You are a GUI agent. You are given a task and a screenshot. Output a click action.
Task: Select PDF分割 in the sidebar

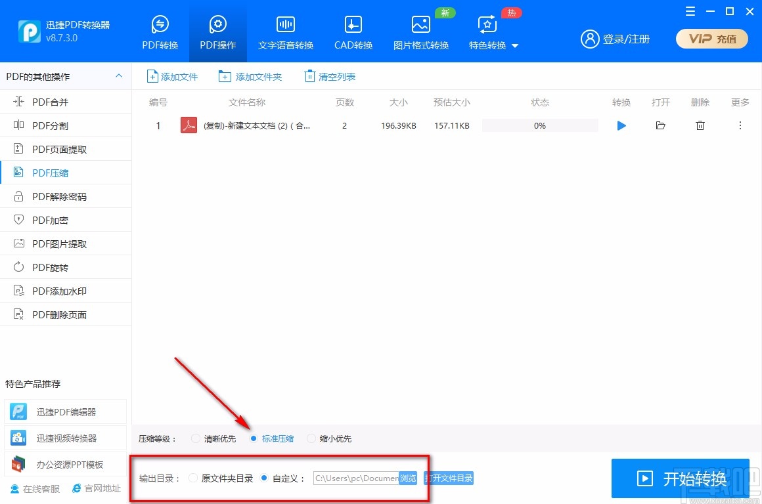click(x=66, y=125)
